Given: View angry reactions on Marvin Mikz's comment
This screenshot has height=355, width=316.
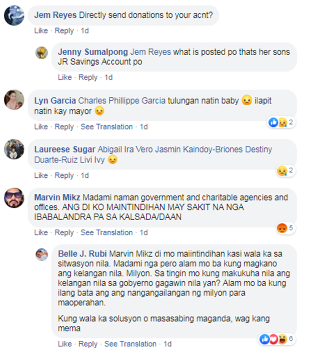Looking at the screenshot, I should click(x=285, y=228).
